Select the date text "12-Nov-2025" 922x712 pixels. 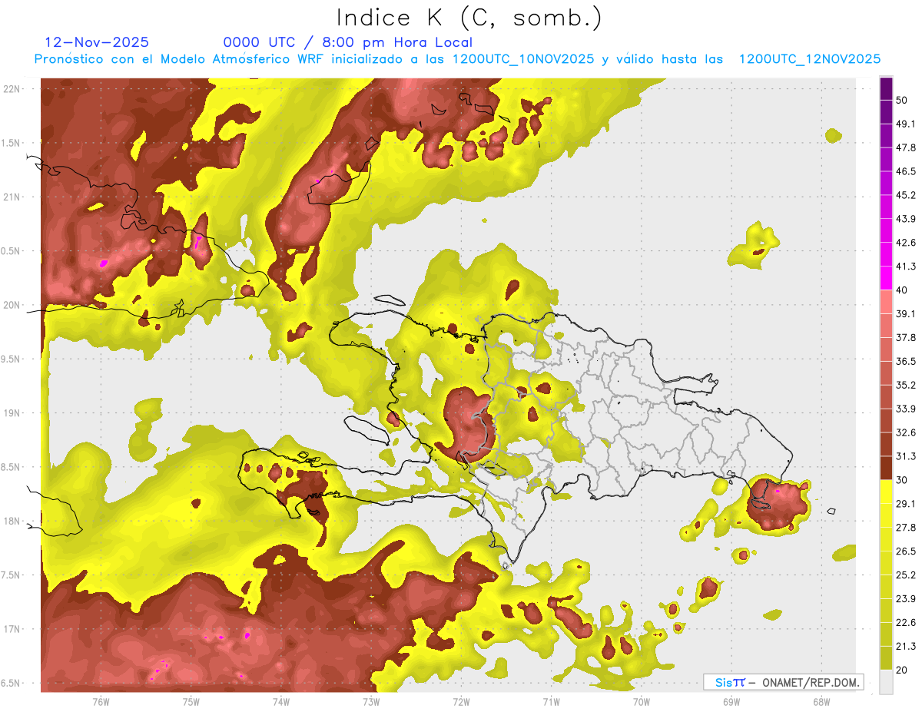click(x=97, y=42)
